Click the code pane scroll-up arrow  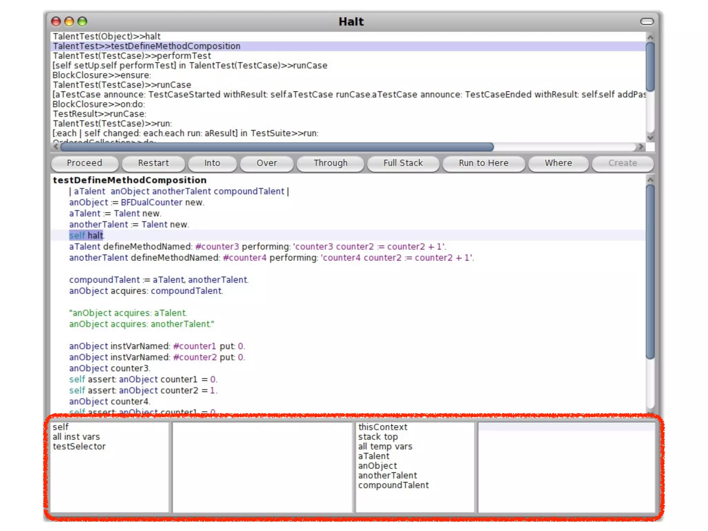650,180
